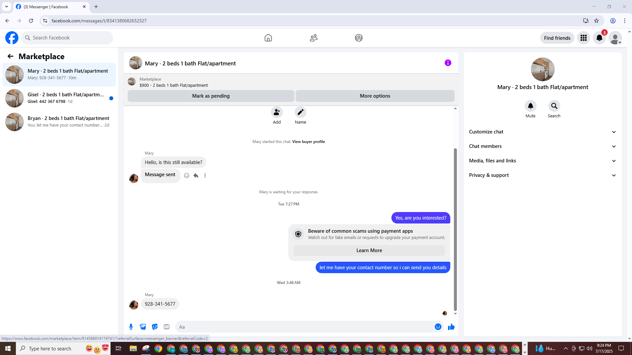This screenshot has height=355, width=632.
Task: Click Learn More about scams
Action: point(369,250)
